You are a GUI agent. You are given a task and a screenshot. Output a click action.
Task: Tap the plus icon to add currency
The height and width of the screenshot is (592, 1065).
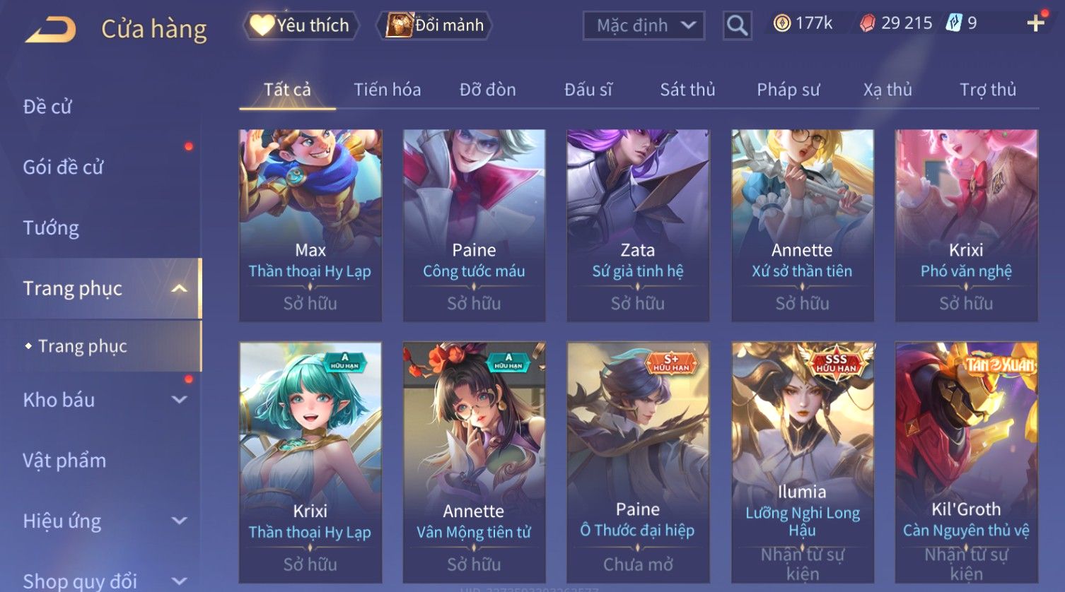click(x=1035, y=23)
